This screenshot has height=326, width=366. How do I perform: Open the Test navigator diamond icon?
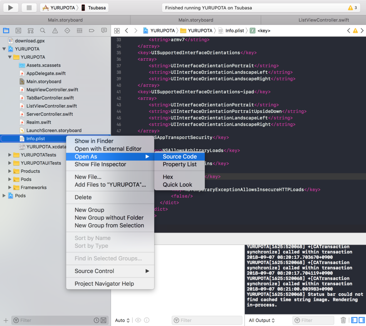[x=67, y=31]
